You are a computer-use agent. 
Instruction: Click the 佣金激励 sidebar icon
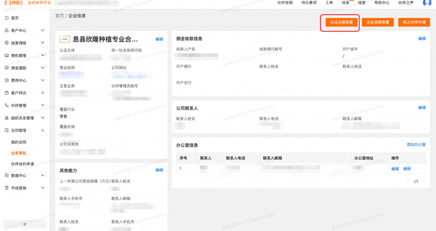point(7,68)
